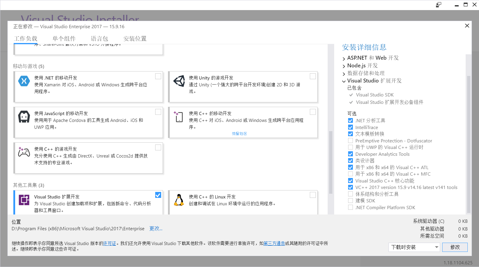Uncheck 类设计器 option
Screen dimensions: 479x267
[350, 160]
